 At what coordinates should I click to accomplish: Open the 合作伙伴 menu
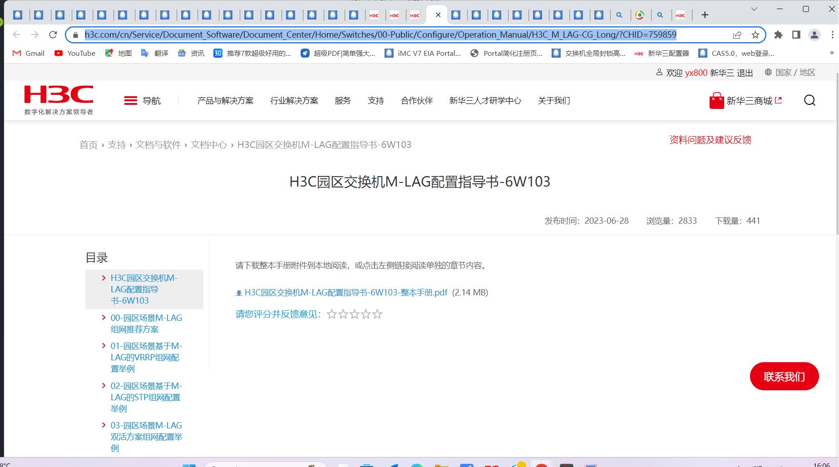pyautogui.click(x=417, y=100)
